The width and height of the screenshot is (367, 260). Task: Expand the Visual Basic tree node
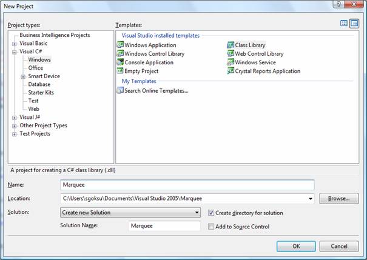pyautogui.click(x=14, y=44)
